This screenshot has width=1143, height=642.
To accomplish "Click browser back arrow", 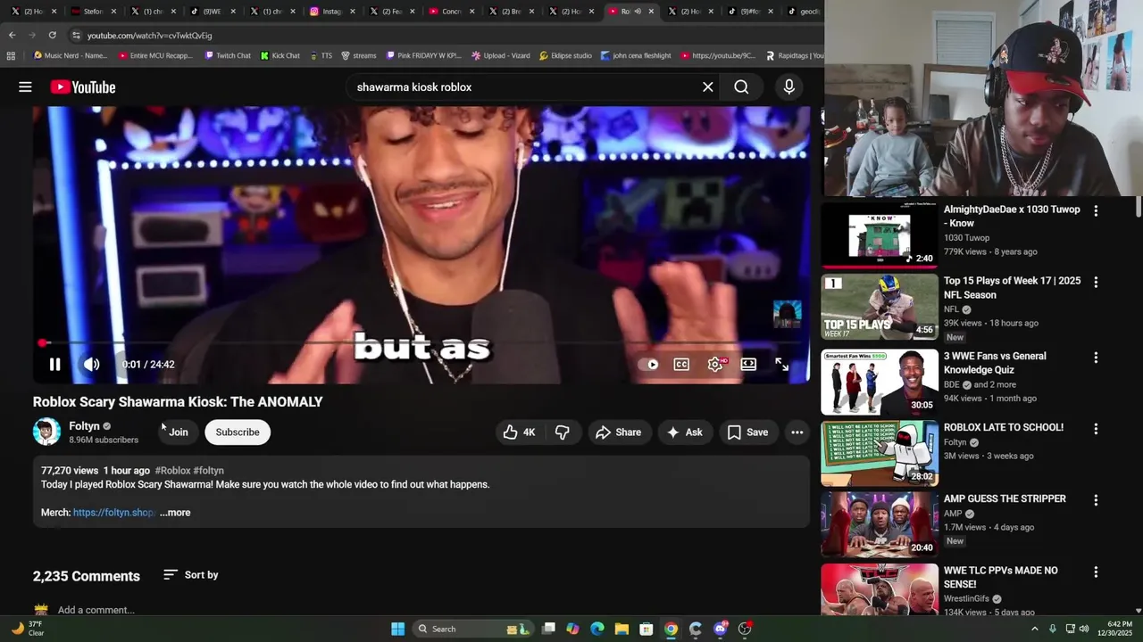I will click(x=12, y=35).
